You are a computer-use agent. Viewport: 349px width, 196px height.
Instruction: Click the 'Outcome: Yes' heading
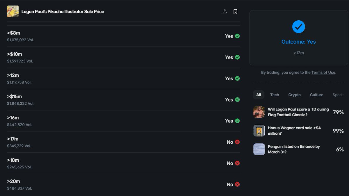[x=299, y=42]
